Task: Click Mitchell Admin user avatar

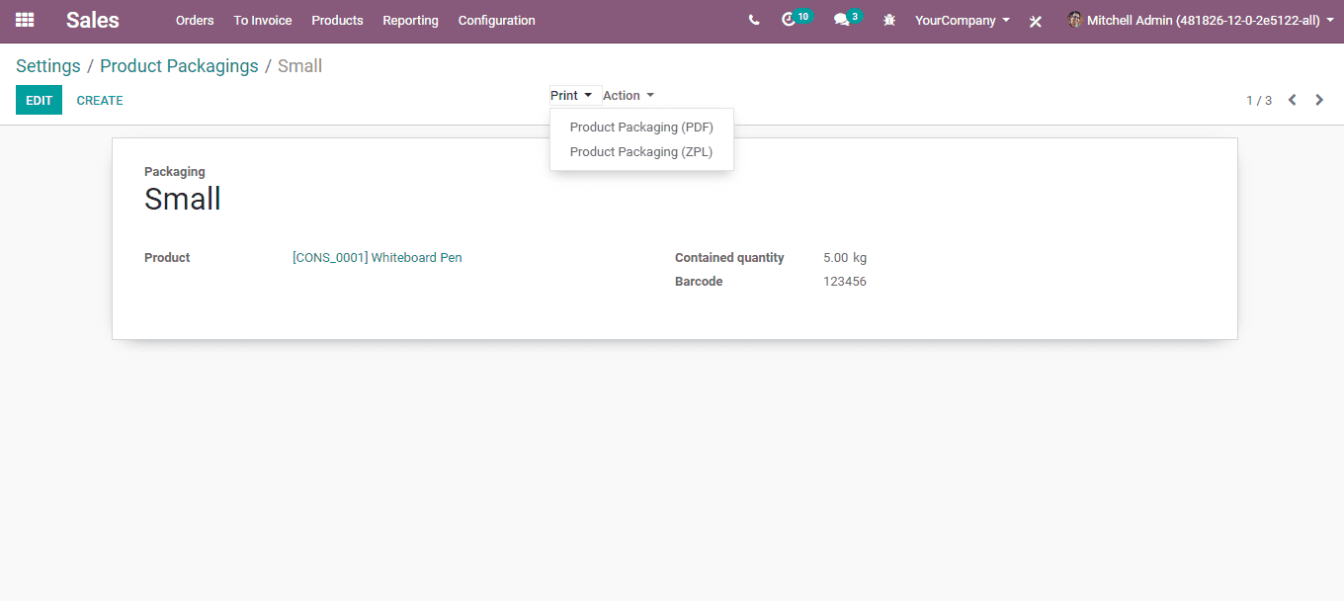Action: coord(1075,20)
